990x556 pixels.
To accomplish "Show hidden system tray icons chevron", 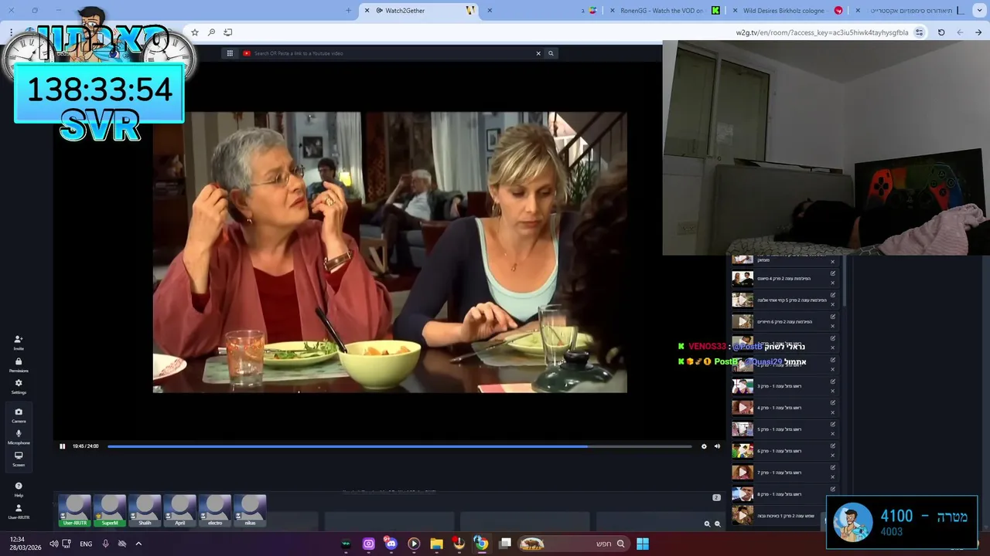I will [138, 544].
